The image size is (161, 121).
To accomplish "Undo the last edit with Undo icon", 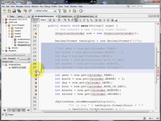I will coord(25,11).
